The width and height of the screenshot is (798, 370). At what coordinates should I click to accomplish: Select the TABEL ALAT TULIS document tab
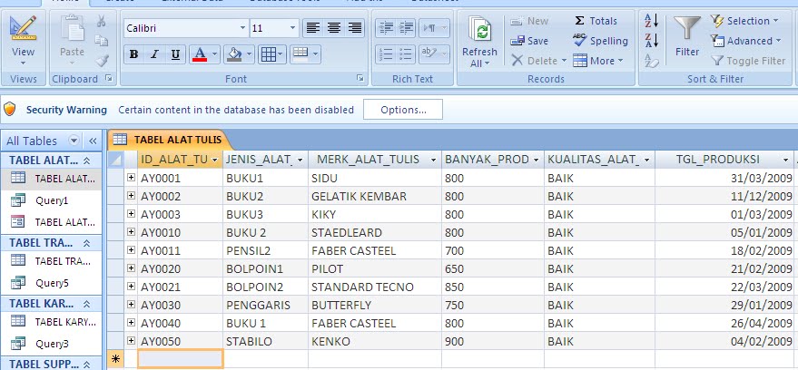(169, 140)
